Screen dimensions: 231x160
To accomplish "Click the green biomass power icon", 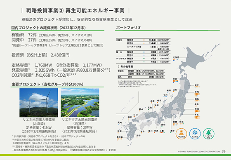I will (208, 134).
